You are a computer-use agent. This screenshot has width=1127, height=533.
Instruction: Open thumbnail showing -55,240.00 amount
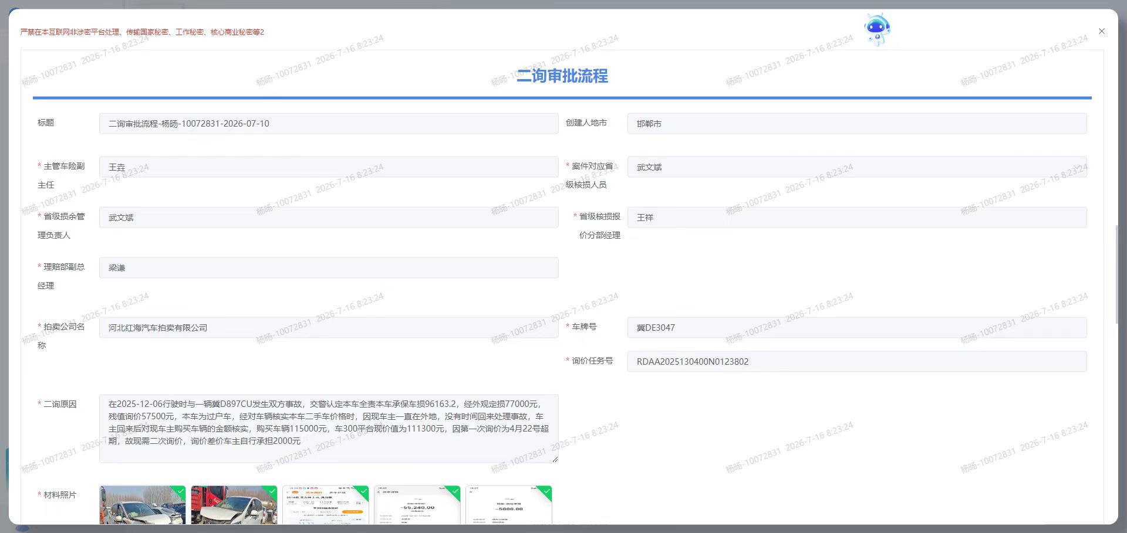(x=417, y=505)
